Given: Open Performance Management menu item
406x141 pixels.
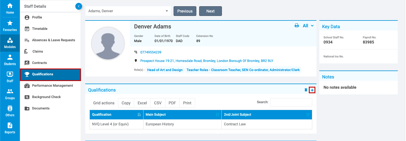Looking at the screenshot, I should tap(52, 86).
